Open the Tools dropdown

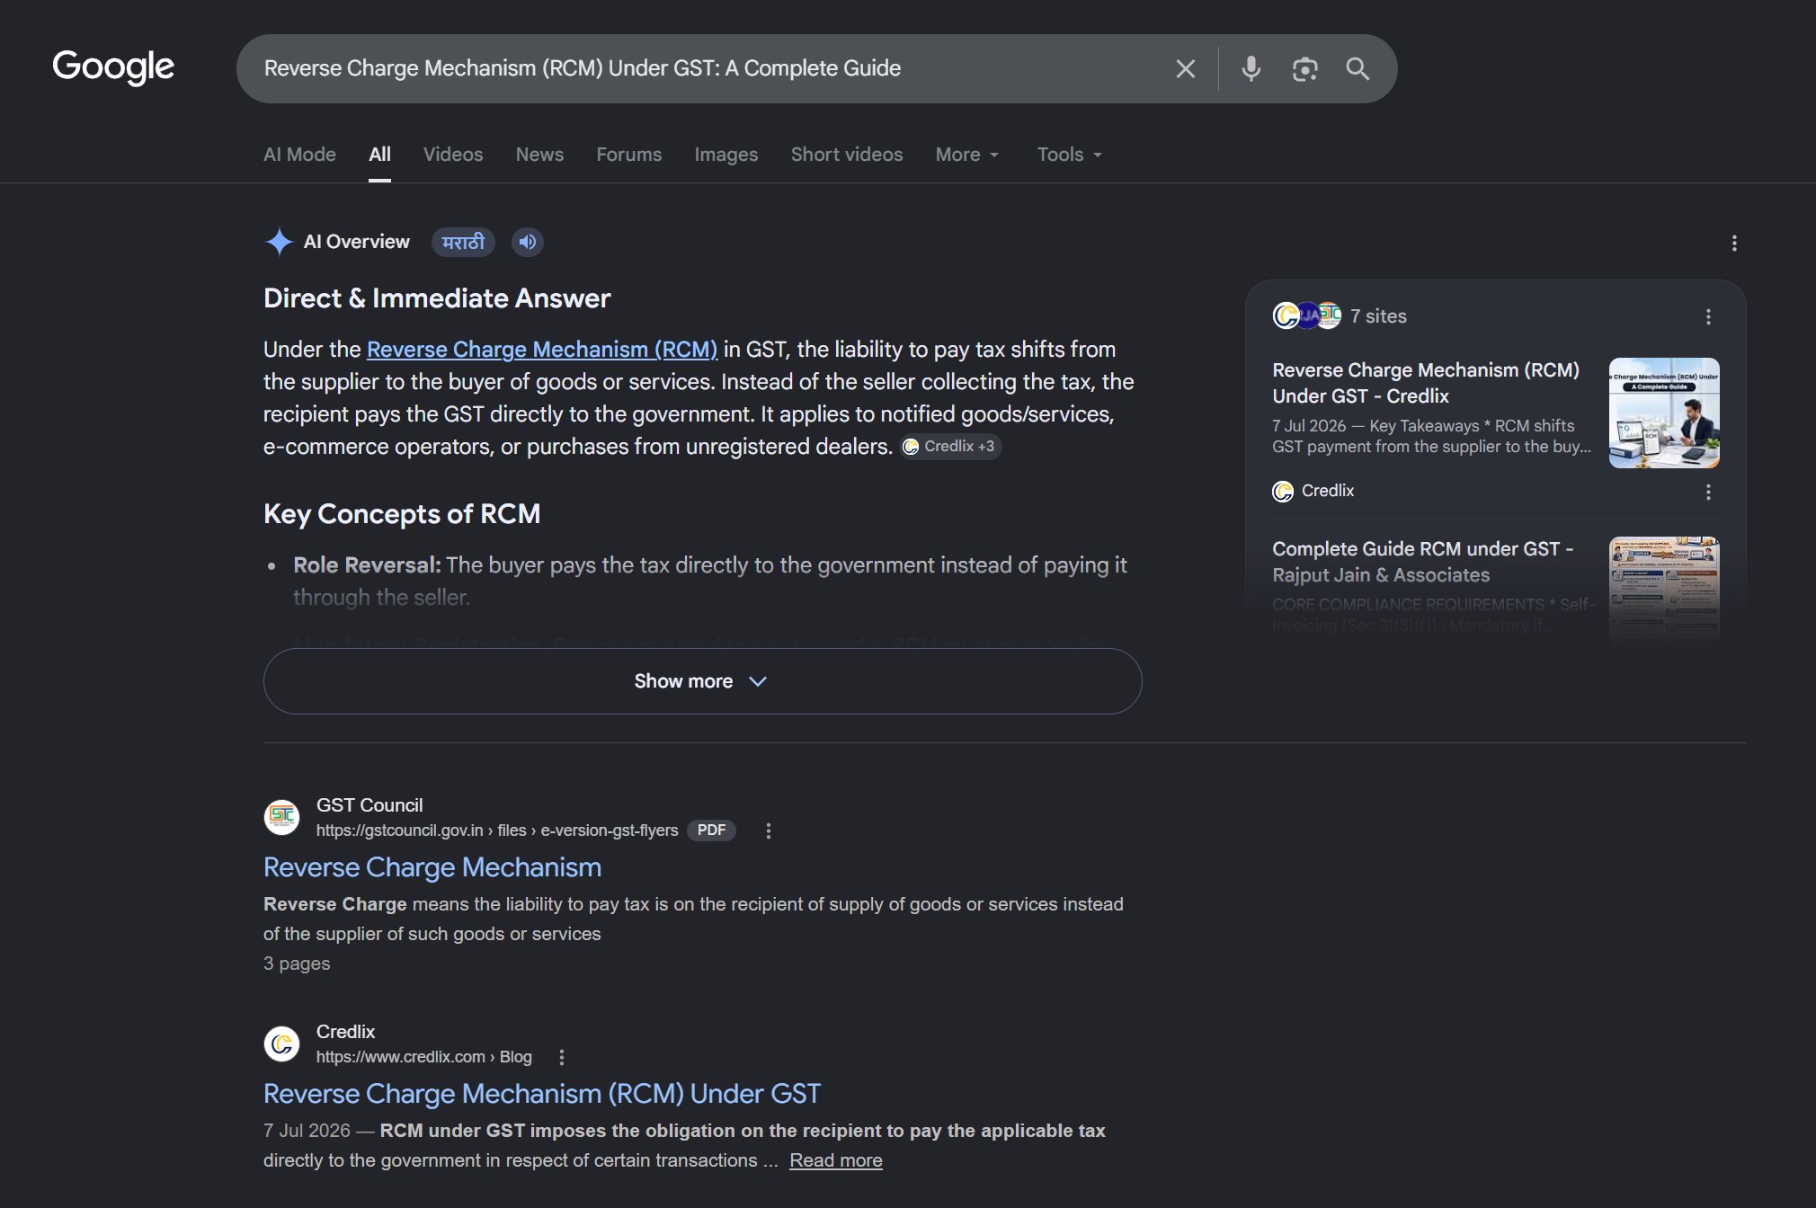(1070, 155)
